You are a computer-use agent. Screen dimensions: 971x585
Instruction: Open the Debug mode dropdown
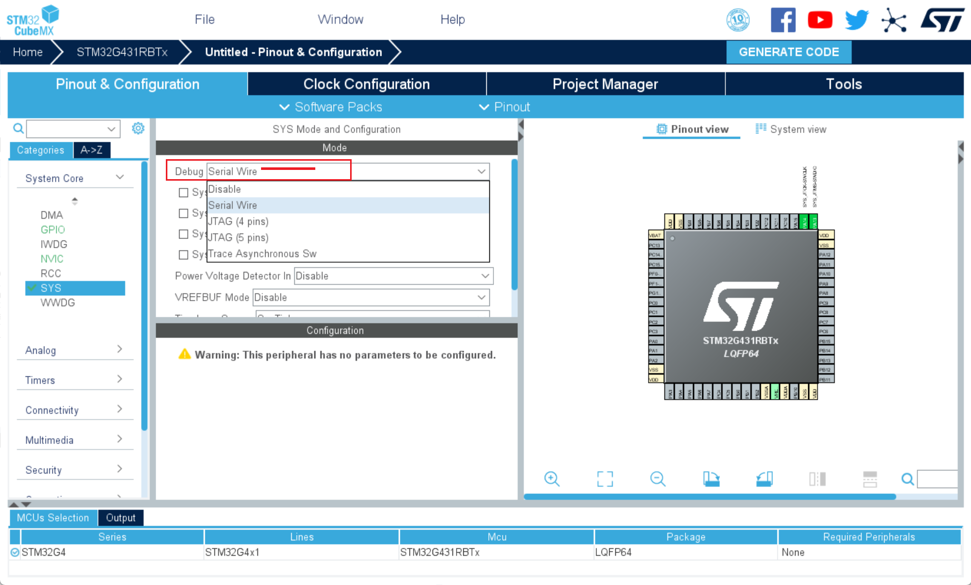click(x=348, y=171)
